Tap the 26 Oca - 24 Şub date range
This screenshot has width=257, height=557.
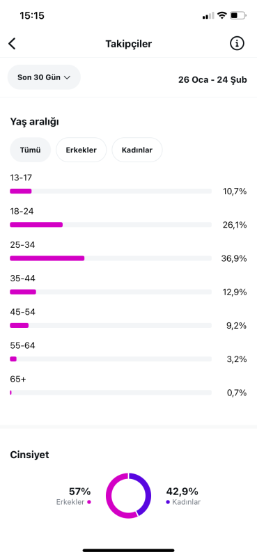point(212,79)
